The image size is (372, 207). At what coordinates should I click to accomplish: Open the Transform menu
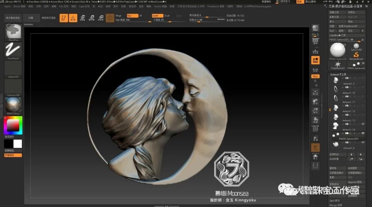(x=215, y=7)
